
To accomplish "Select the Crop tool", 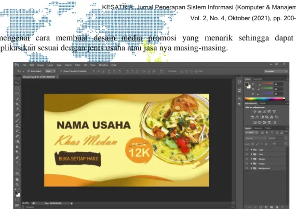I will click(17, 104).
